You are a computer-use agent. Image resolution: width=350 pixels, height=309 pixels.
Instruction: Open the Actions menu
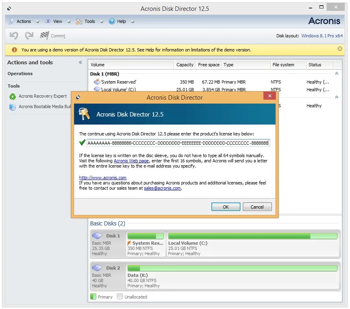[x=24, y=21]
